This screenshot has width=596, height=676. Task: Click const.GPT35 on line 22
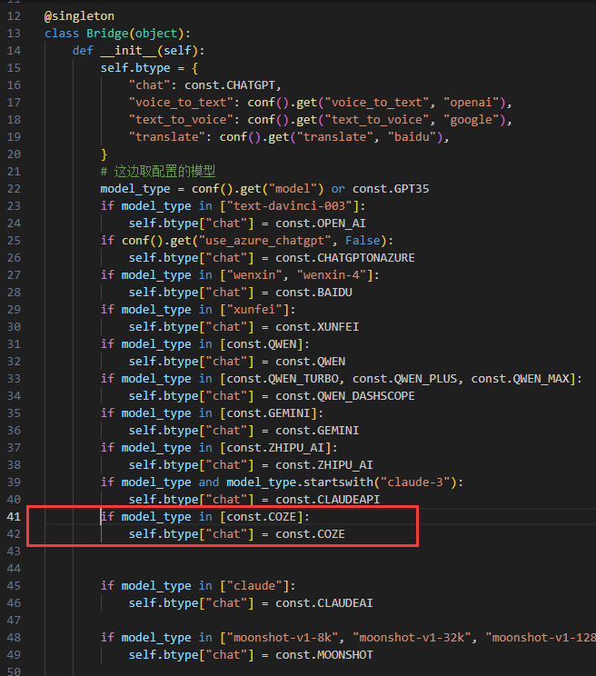pos(391,188)
